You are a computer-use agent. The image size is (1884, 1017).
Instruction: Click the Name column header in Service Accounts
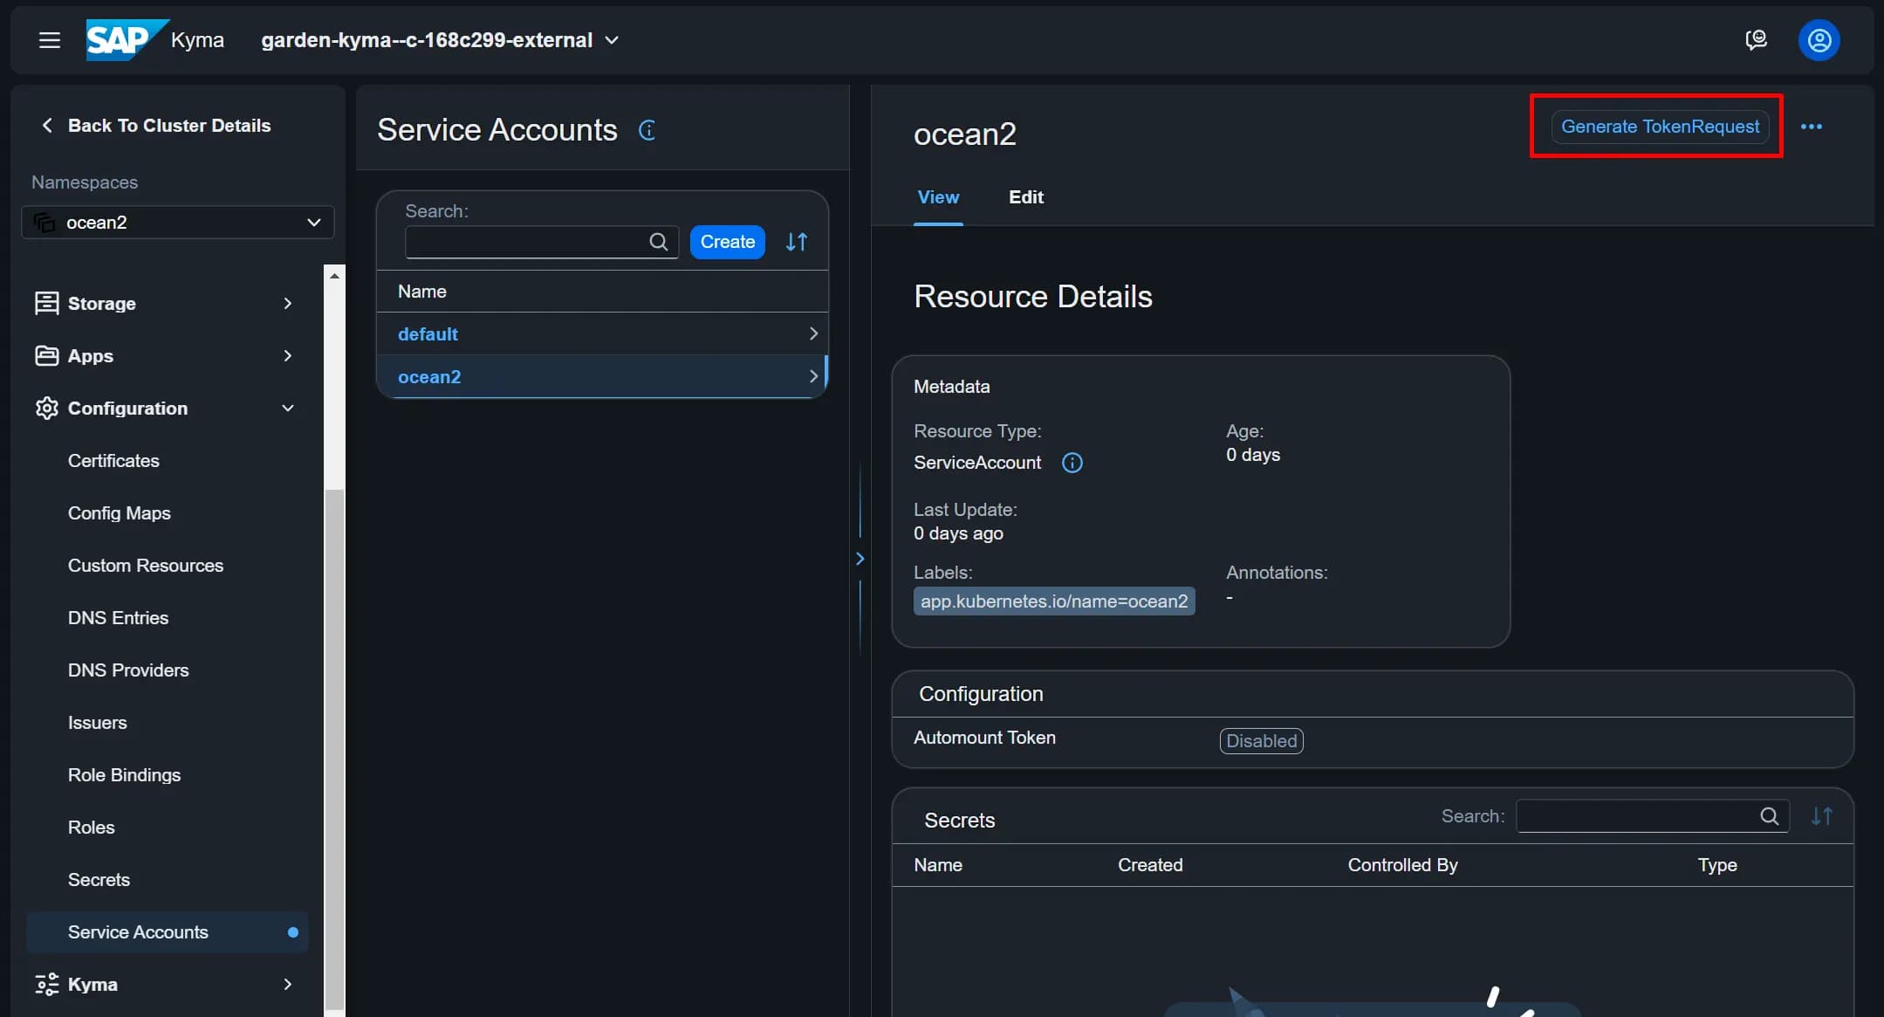pos(422,292)
